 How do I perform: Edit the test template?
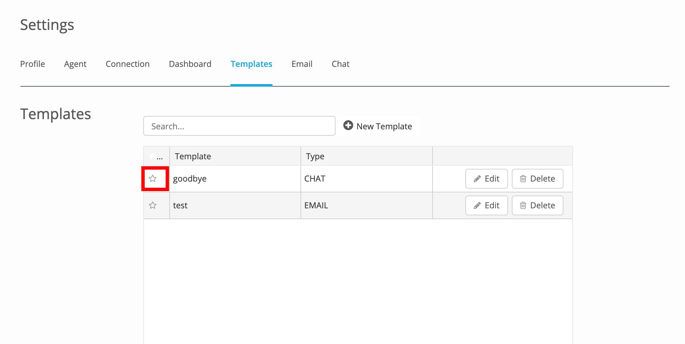coord(486,205)
